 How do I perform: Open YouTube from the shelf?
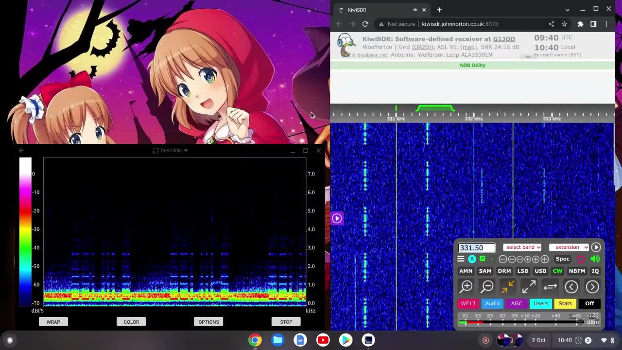[323, 340]
